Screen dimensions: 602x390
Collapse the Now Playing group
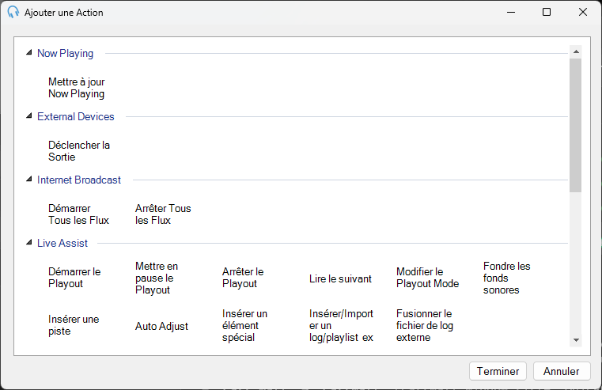pos(28,52)
